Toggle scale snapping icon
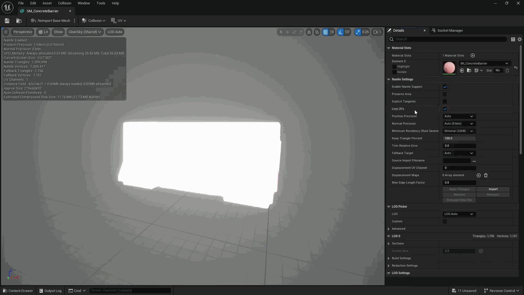524x295 pixels. (x=358, y=32)
